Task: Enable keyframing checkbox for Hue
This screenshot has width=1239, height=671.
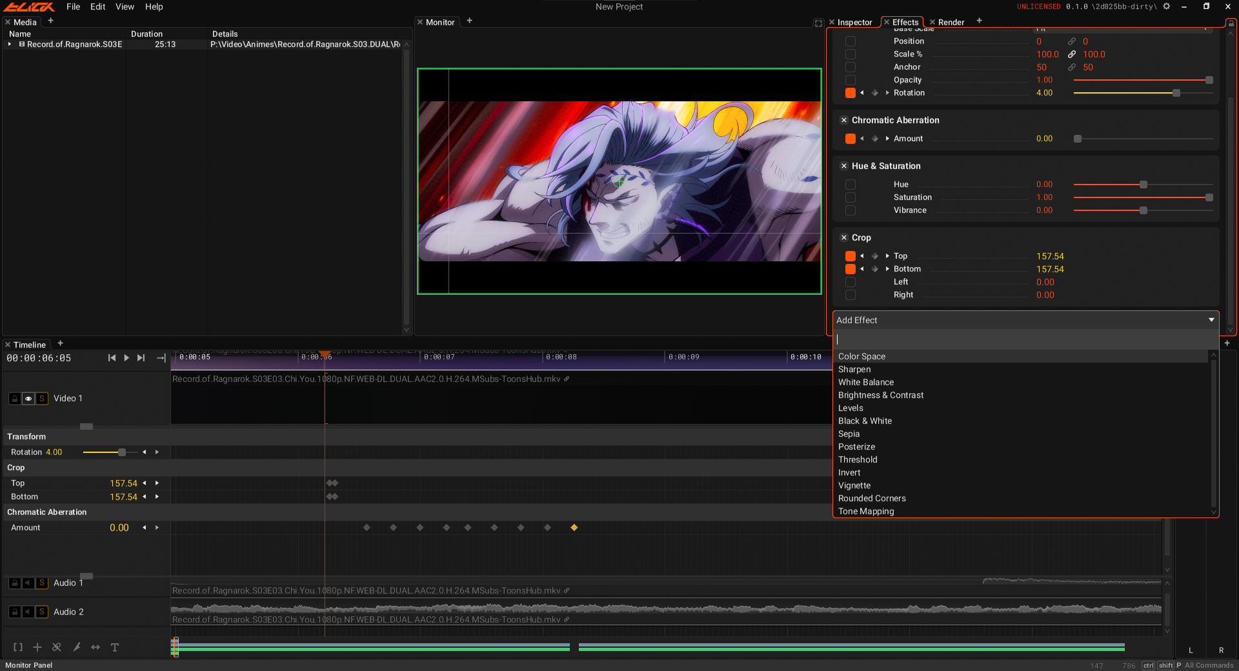Action: [x=851, y=185]
